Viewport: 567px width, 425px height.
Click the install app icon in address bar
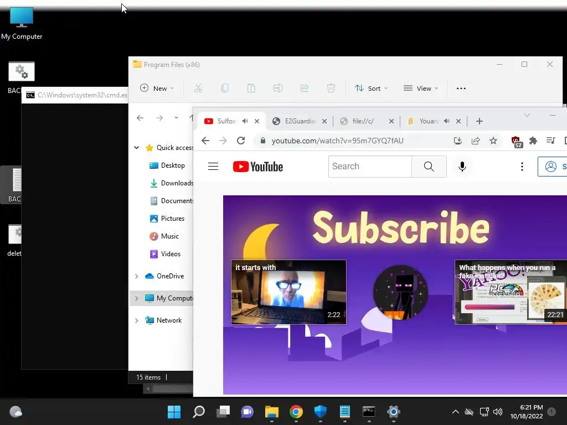[458, 141]
